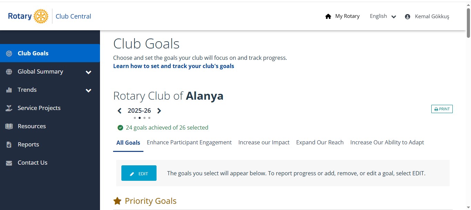Go to previous Rotary year
Viewport: 471px width, 210px height.
tap(120, 111)
